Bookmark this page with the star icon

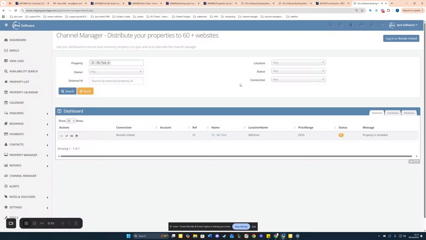362,10
